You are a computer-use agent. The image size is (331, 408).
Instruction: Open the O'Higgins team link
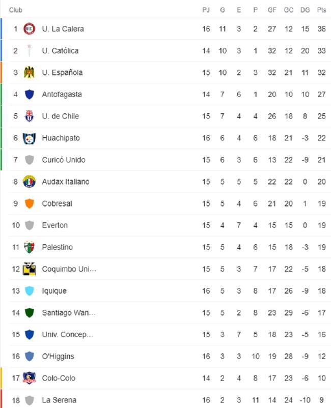58,356
